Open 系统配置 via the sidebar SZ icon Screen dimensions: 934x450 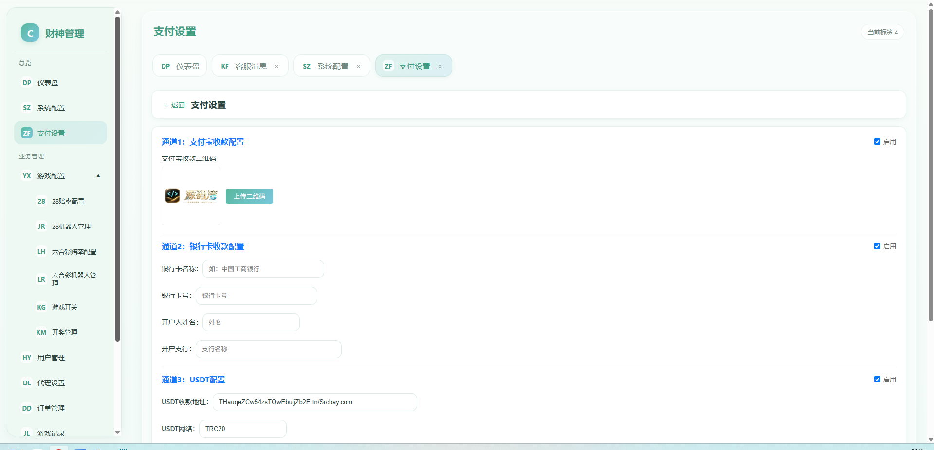27,108
